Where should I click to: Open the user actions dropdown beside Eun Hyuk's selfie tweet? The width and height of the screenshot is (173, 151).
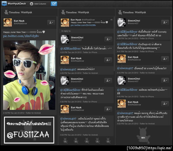(x=51, y=22)
